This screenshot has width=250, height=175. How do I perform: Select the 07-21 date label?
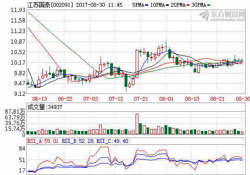pos(141,99)
